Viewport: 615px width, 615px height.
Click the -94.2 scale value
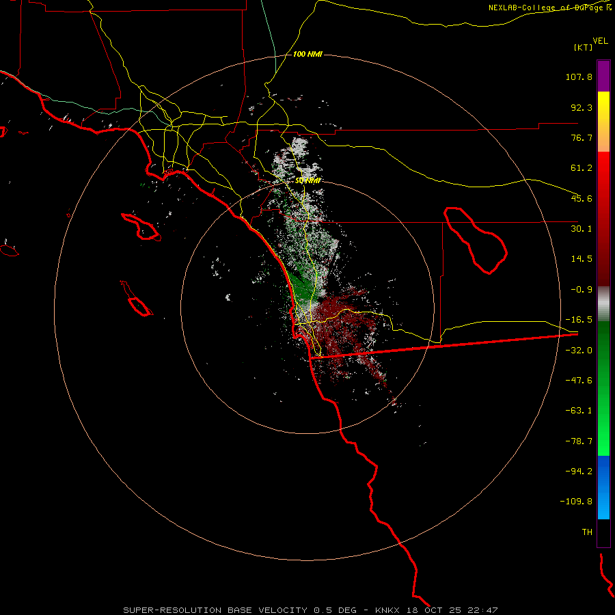coord(579,471)
